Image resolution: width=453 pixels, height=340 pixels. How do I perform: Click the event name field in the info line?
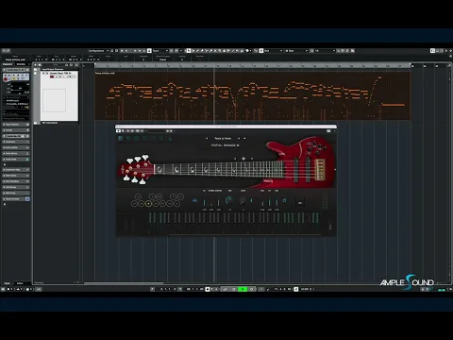tap(15, 59)
